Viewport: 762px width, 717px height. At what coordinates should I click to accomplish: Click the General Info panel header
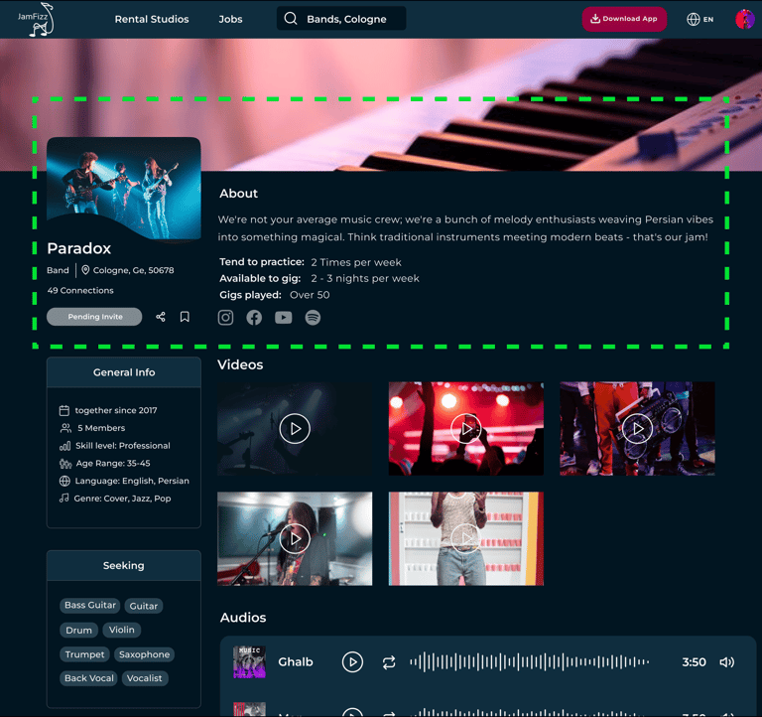click(124, 372)
